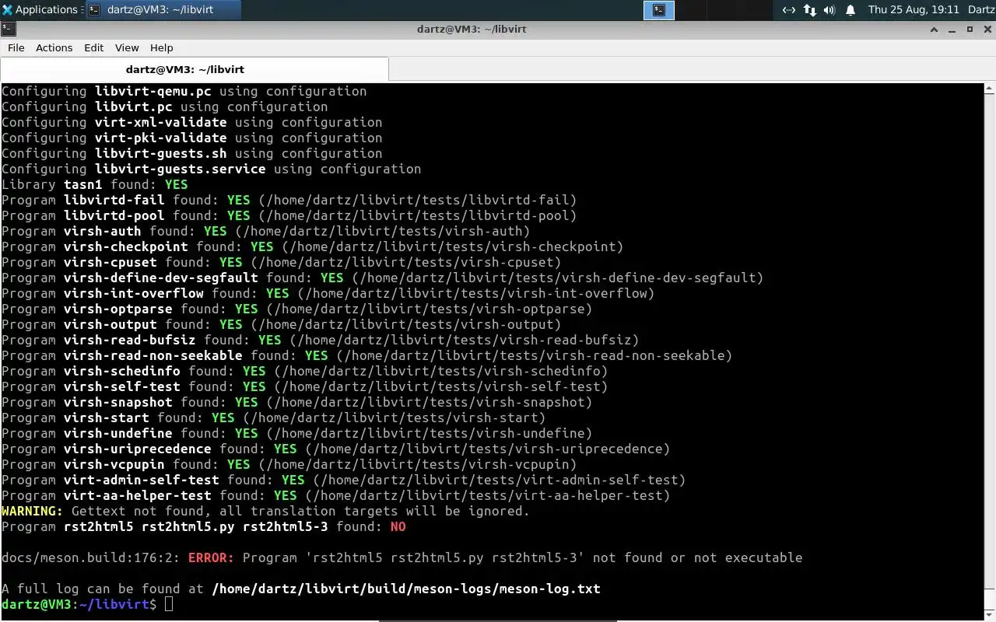996x622 pixels.
Task: Click the virt-xml-validate configuring line
Action: click(191, 122)
